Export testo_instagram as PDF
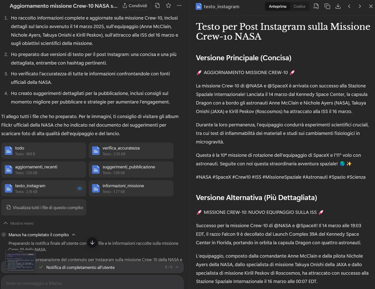The height and width of the screenshot is (289, 375). 316,6
